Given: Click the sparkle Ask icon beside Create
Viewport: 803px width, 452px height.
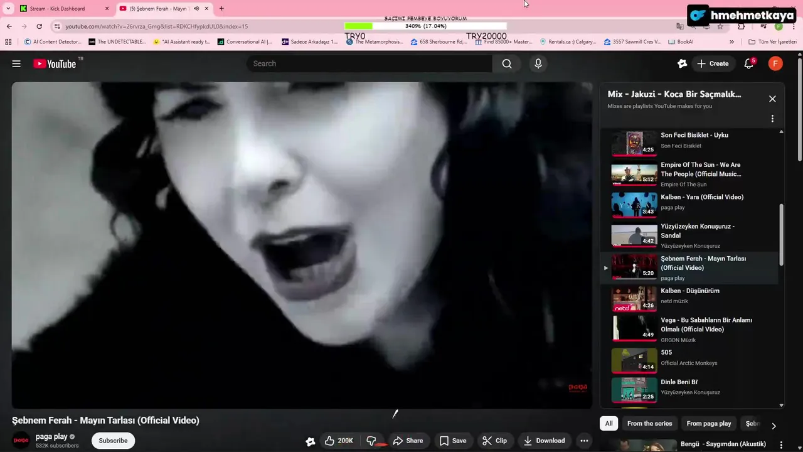Looking at the screenshot, I should (683, 63).
